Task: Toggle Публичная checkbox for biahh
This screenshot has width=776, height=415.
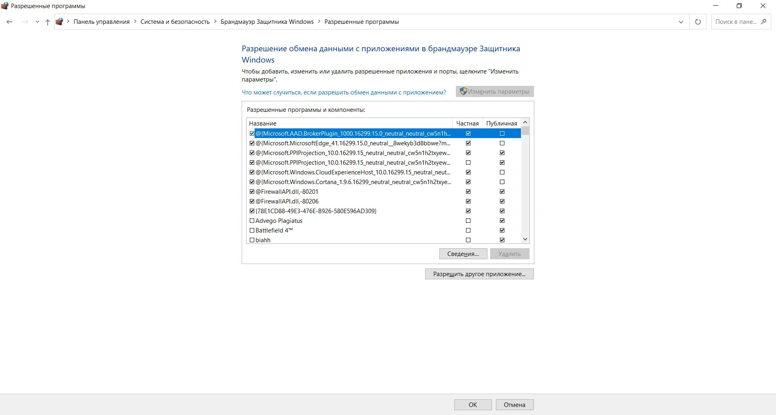Action: tap(502, 240)
